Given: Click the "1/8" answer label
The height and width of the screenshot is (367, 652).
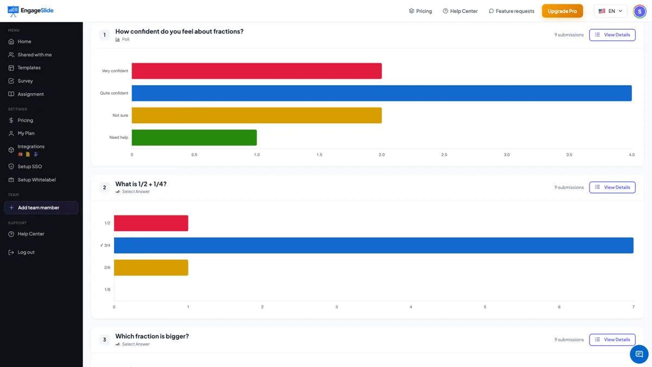Looking at the screenshot, I should click(x=107, y=290).
